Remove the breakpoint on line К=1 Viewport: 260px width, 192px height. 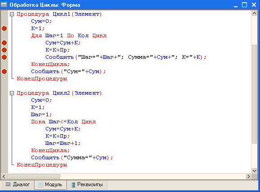(4, 29)
